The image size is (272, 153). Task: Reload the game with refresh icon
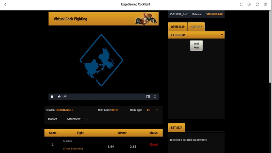[257, 4]
